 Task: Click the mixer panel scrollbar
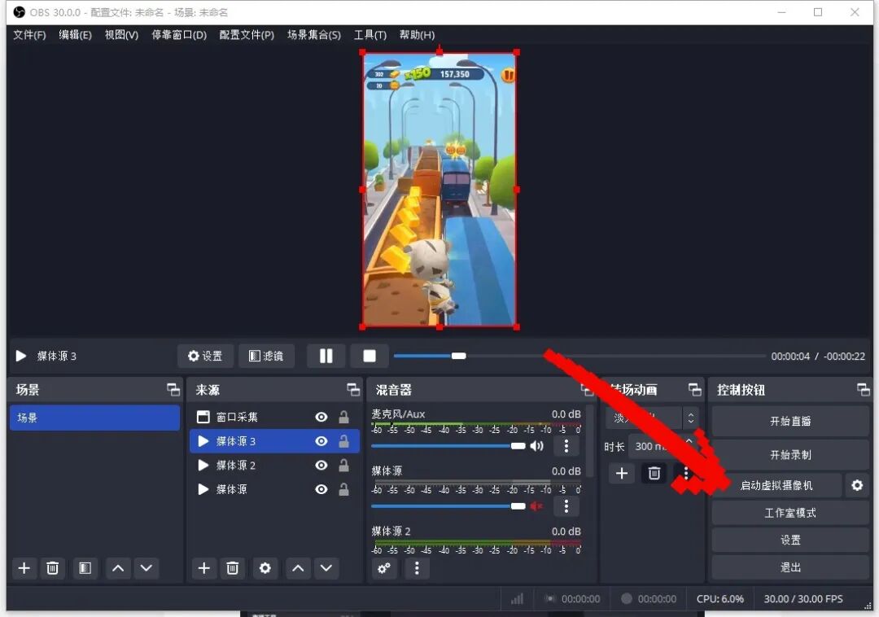[589, 441]
